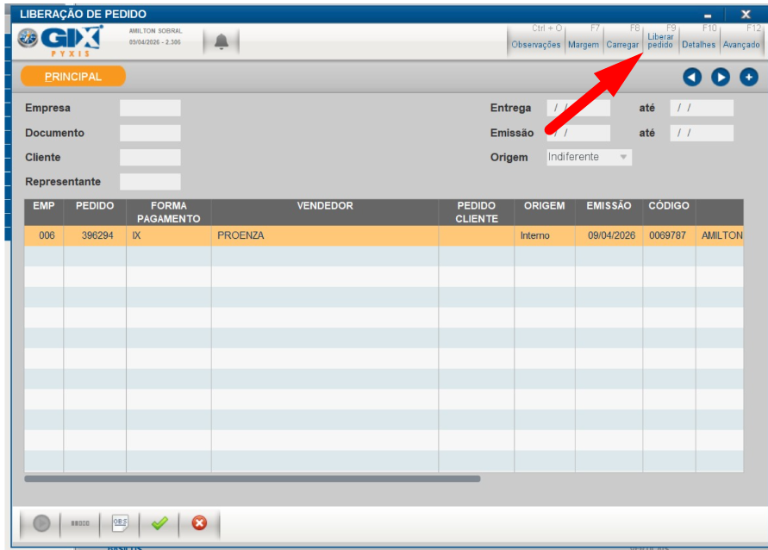This screenshot has height=550, width=768.
Task: Expand the Origem dropdown
Action: pos(621,158)
